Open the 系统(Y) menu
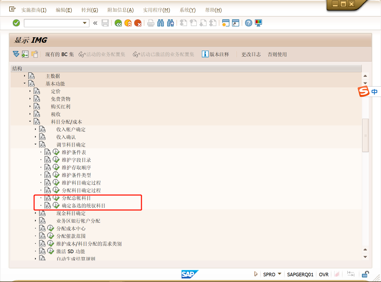 [x=188, y=10]
